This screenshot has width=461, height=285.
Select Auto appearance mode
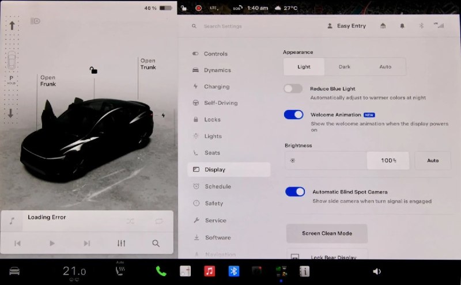pos(385,67)
